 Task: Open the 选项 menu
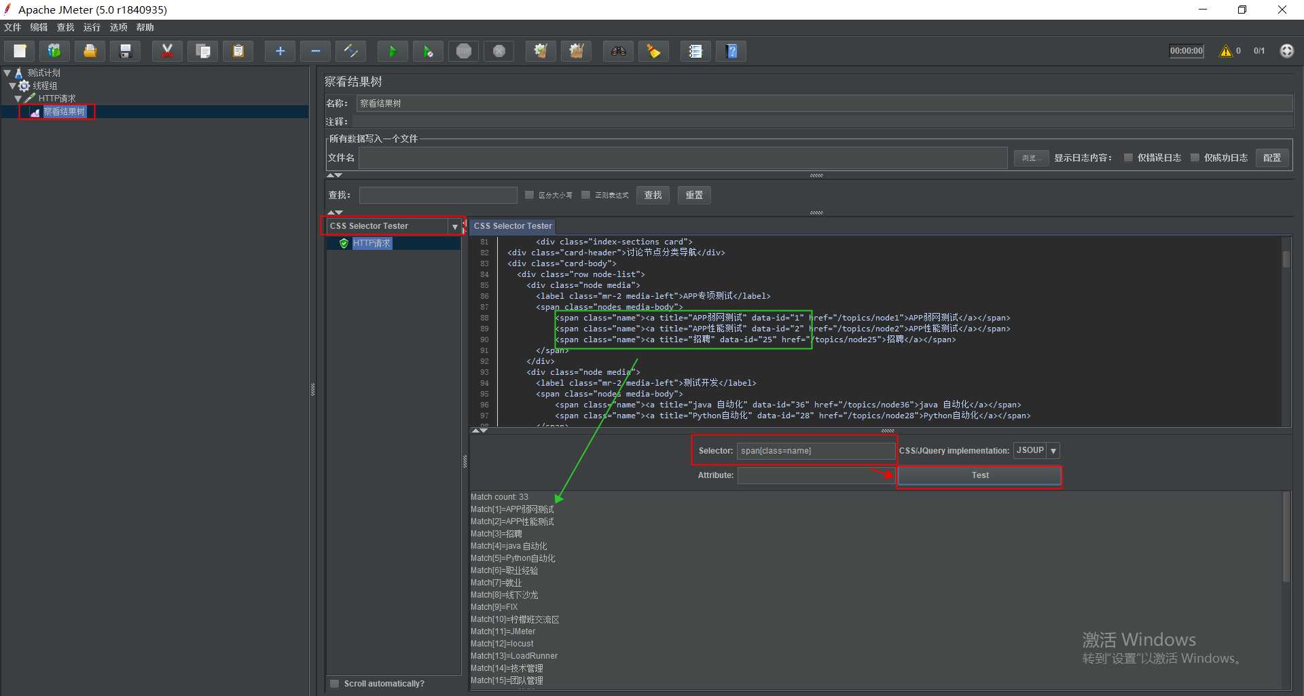[118, 27]
